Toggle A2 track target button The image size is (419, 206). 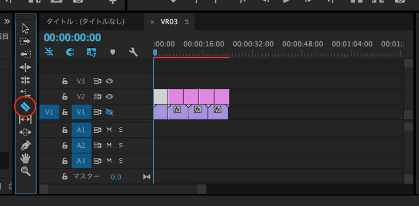point(81,146)
